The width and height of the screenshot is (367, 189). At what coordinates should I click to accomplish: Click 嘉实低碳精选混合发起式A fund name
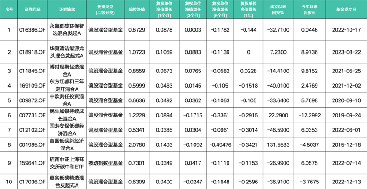[67, 182]
